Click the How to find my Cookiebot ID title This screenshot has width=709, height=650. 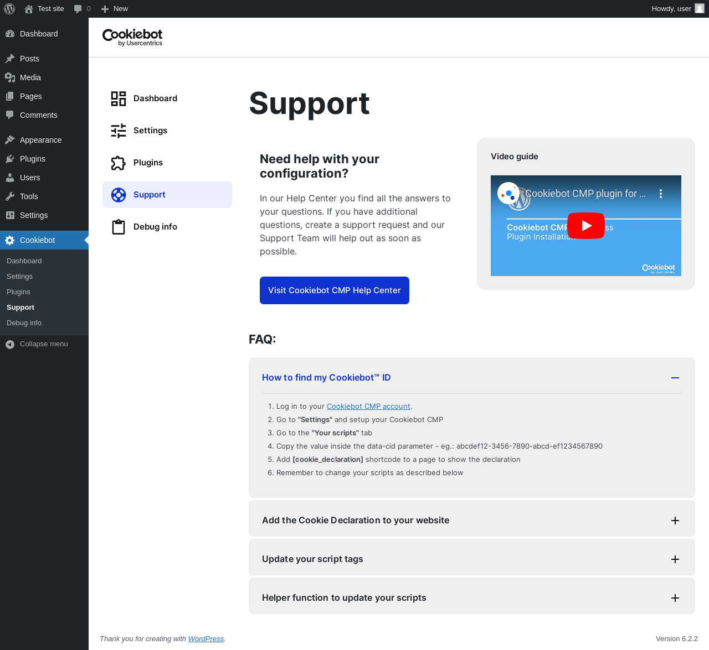click(x=326, y=378)
